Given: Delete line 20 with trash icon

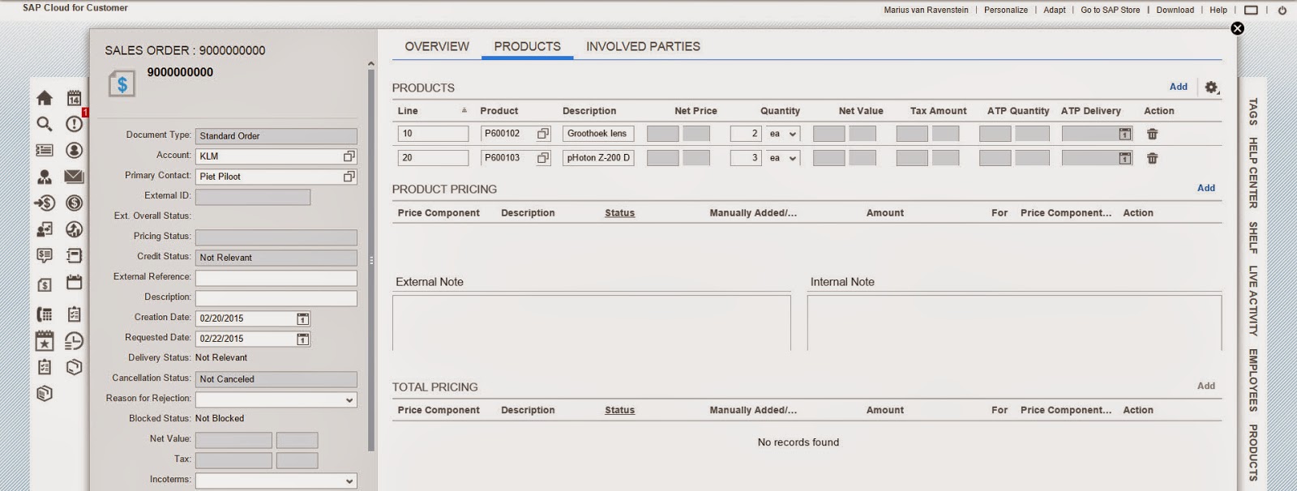Looking at the screenshot, I should point(1152,158).
